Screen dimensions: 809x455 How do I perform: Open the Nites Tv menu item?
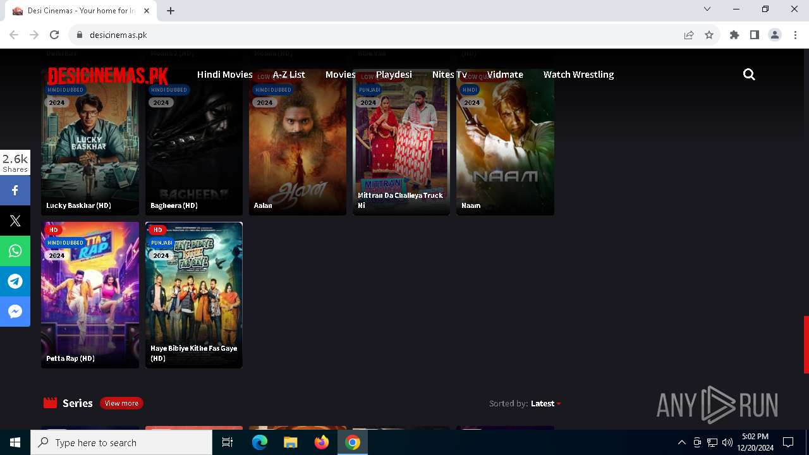449,75
